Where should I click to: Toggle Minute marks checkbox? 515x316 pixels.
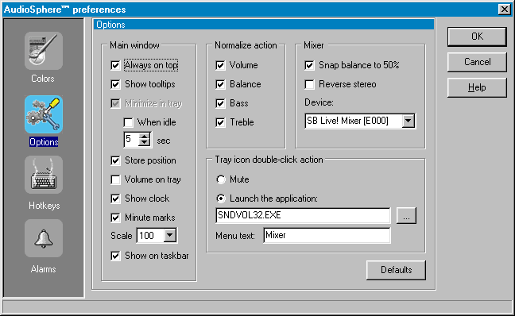(x=115, y=218)
